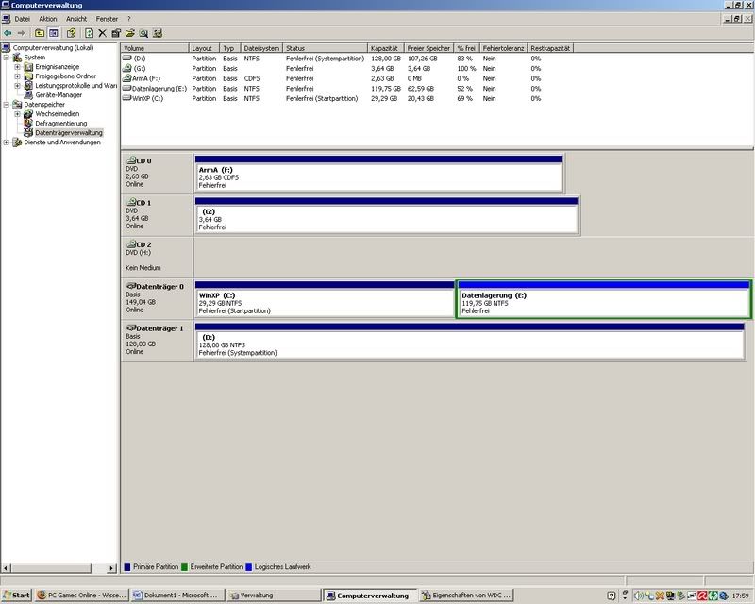The width and height of the screenshot is (755, 604).
Task: Click the show/hide console tree icon
Action: pyautogui.click(x=54, y=32)
